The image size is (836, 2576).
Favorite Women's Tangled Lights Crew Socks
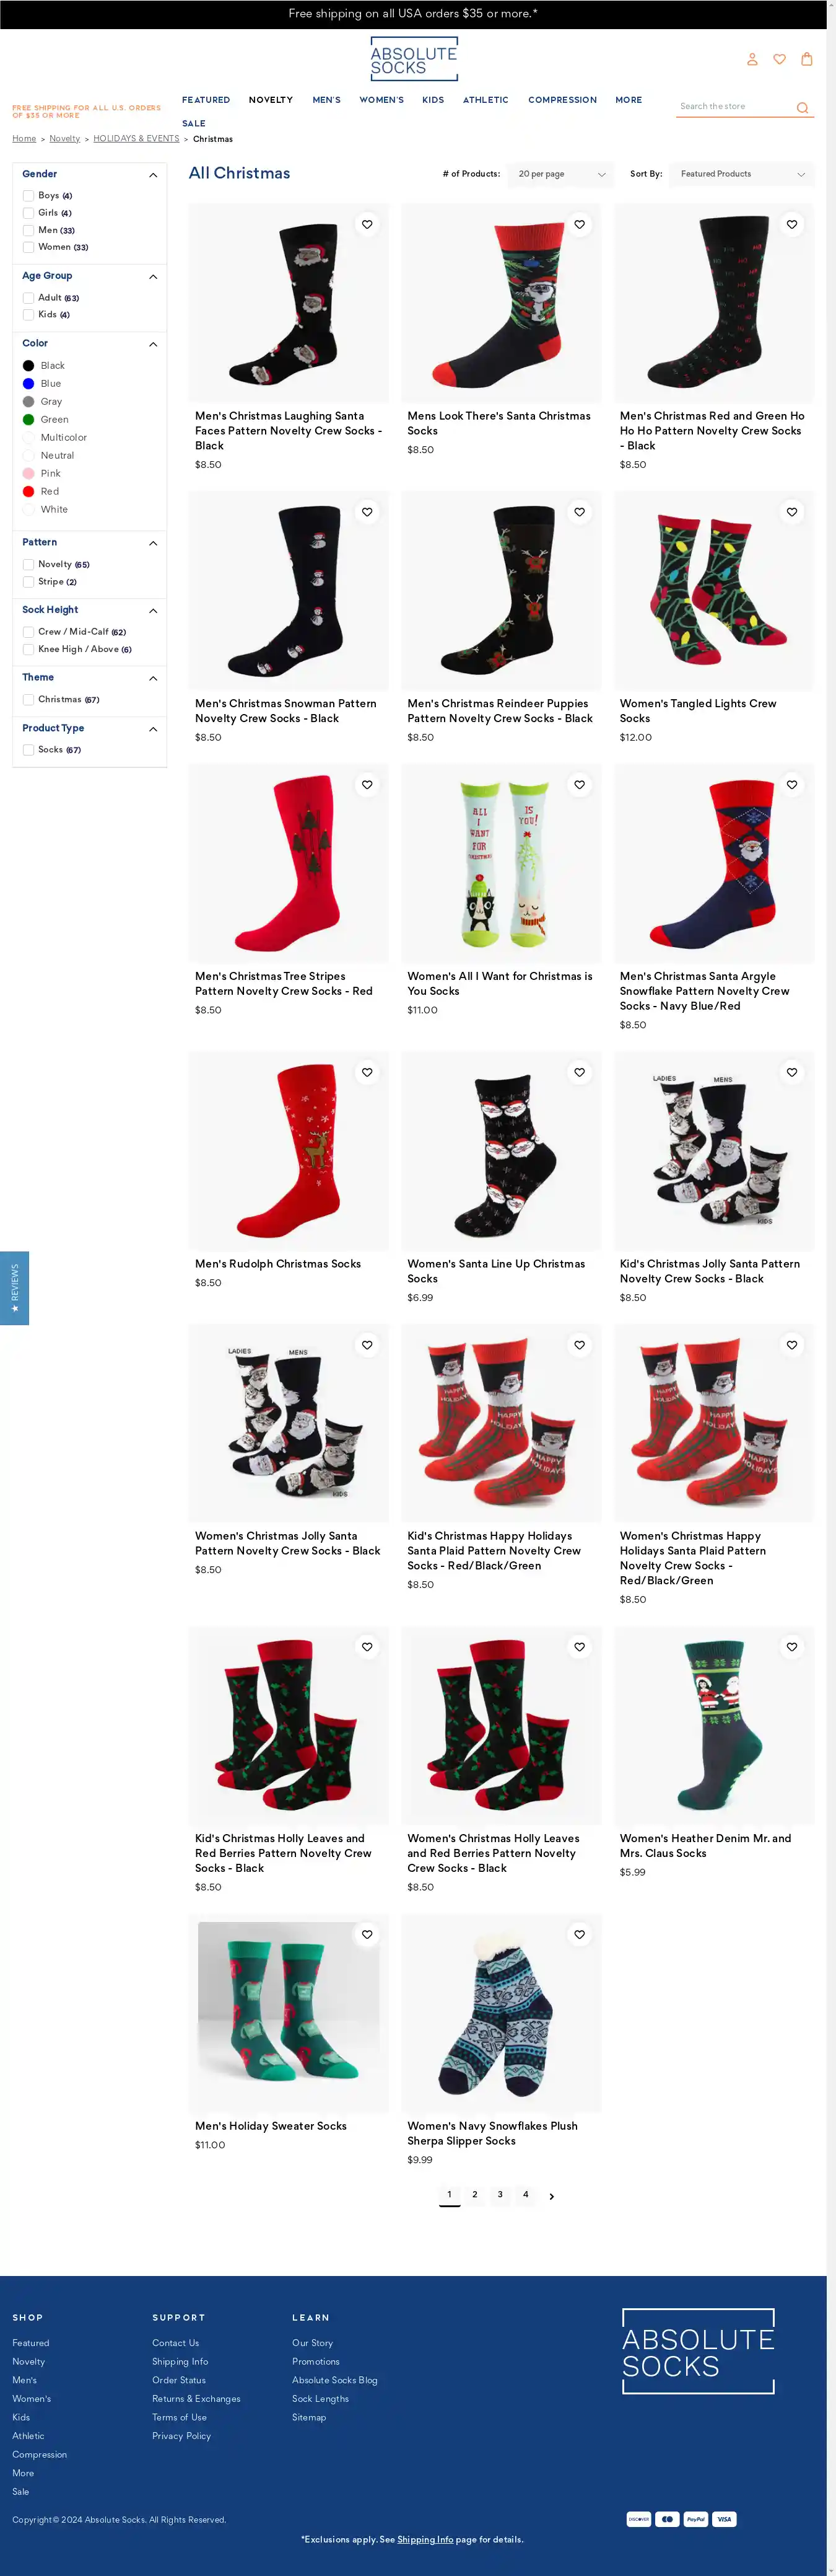[792, 512]
